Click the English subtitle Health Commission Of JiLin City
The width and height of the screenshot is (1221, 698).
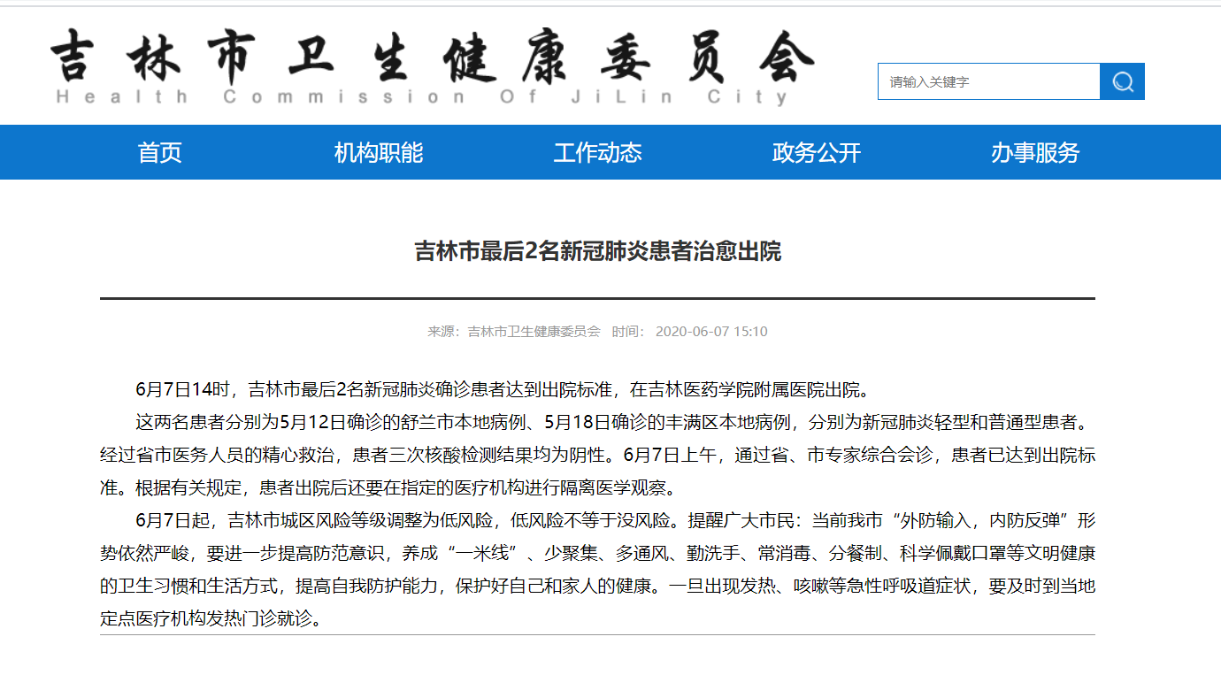[421, 96]
